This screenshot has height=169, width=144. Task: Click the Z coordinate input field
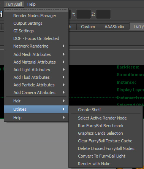(x=103, y=14)
